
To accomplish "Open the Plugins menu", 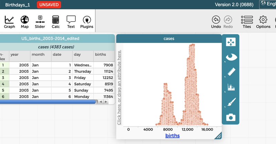I will (x=87, y=22).
